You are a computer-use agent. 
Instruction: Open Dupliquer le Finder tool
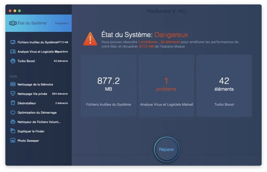(x=39, y=131)
